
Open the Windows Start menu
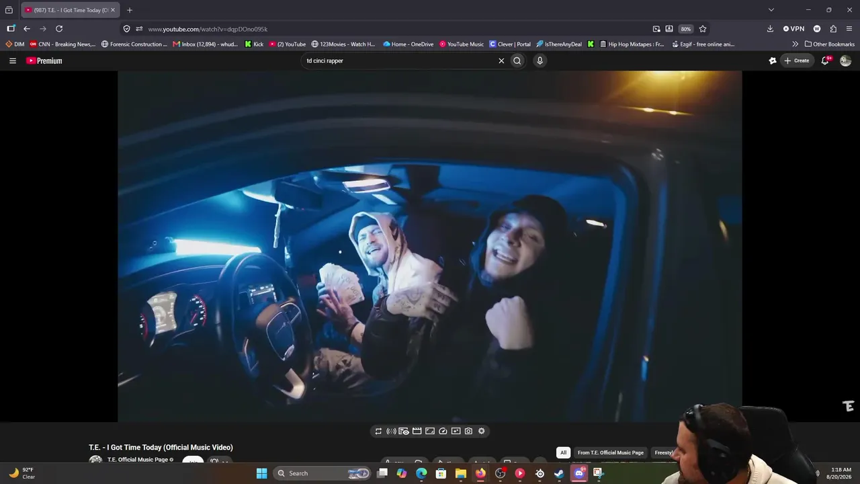(x=262, y=473)
